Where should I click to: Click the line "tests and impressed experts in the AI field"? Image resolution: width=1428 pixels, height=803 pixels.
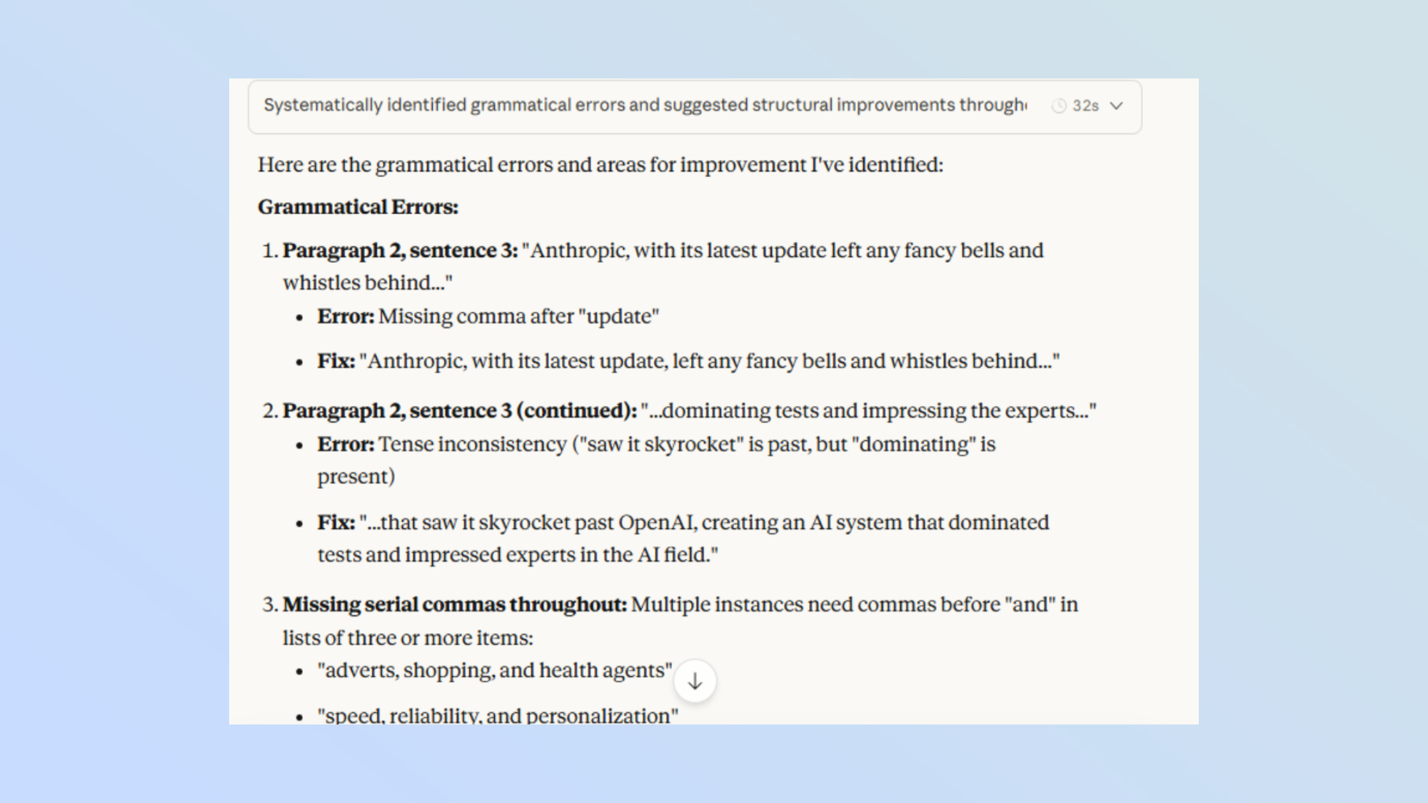(x=517, y=555)
